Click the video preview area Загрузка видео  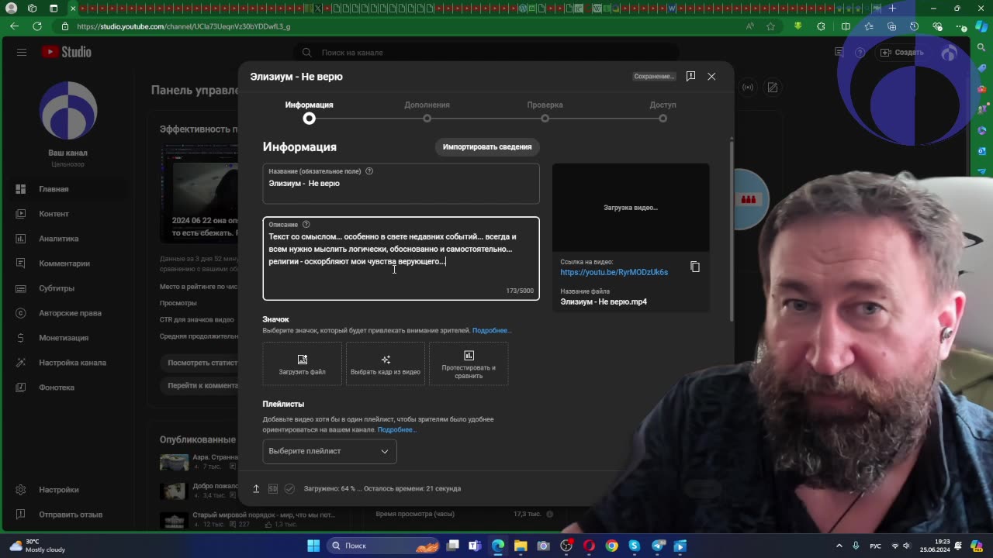[x=631, y=207]
